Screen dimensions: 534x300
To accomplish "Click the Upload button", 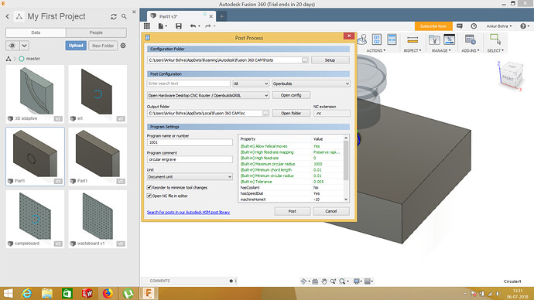I will coord(76,46).
